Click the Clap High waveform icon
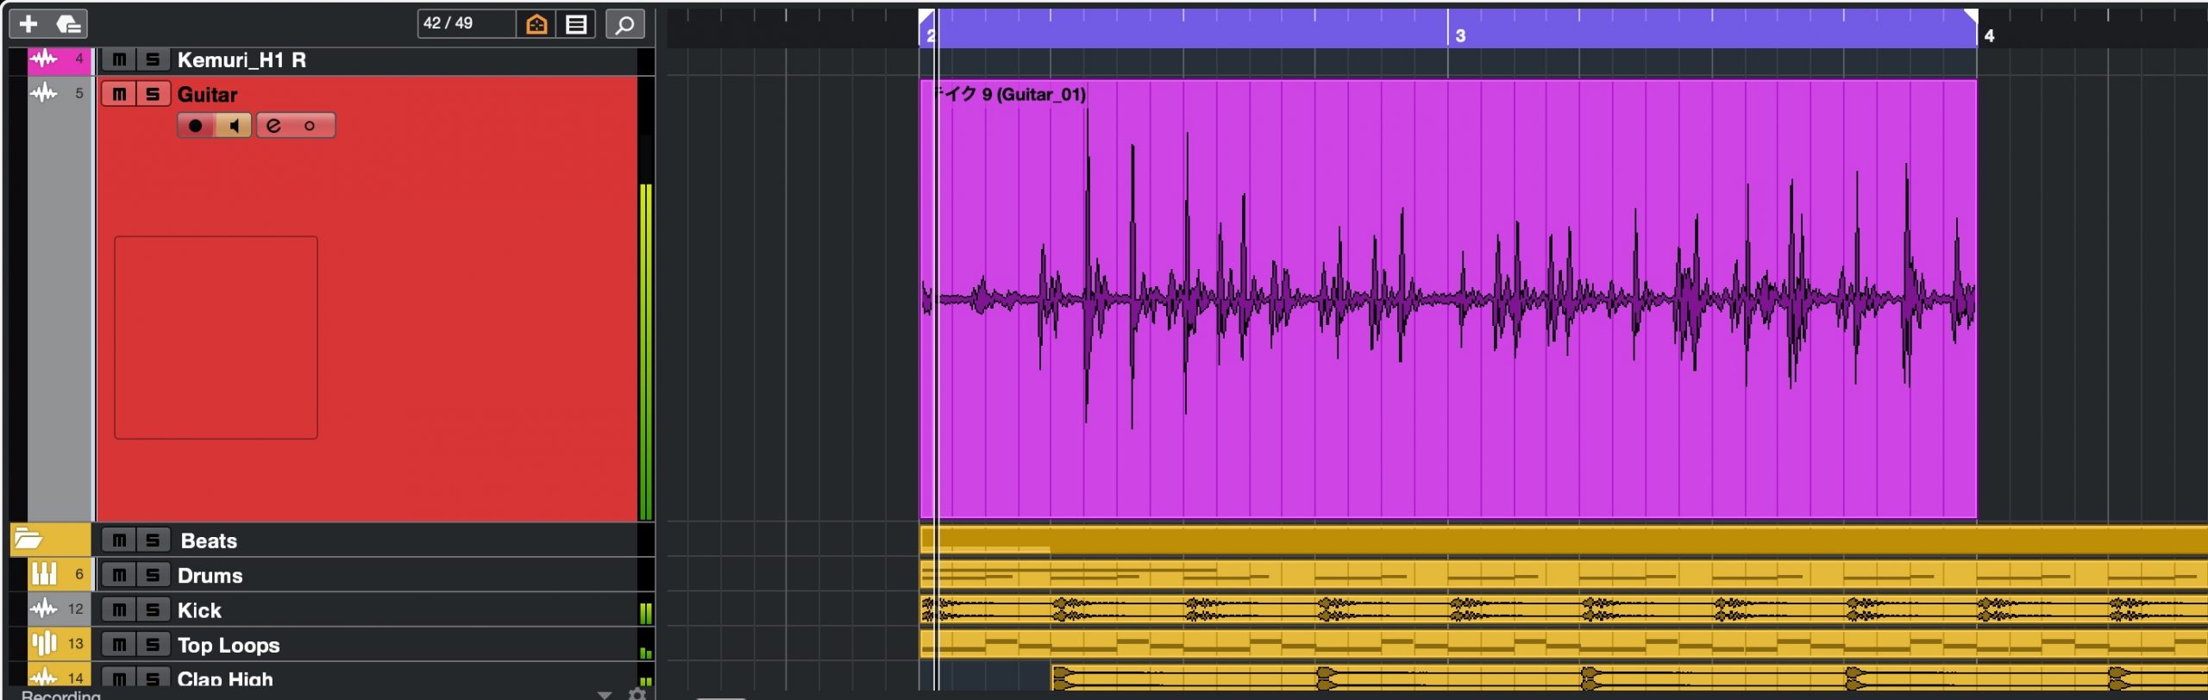The image size is (2208, 700). [43, 677]
